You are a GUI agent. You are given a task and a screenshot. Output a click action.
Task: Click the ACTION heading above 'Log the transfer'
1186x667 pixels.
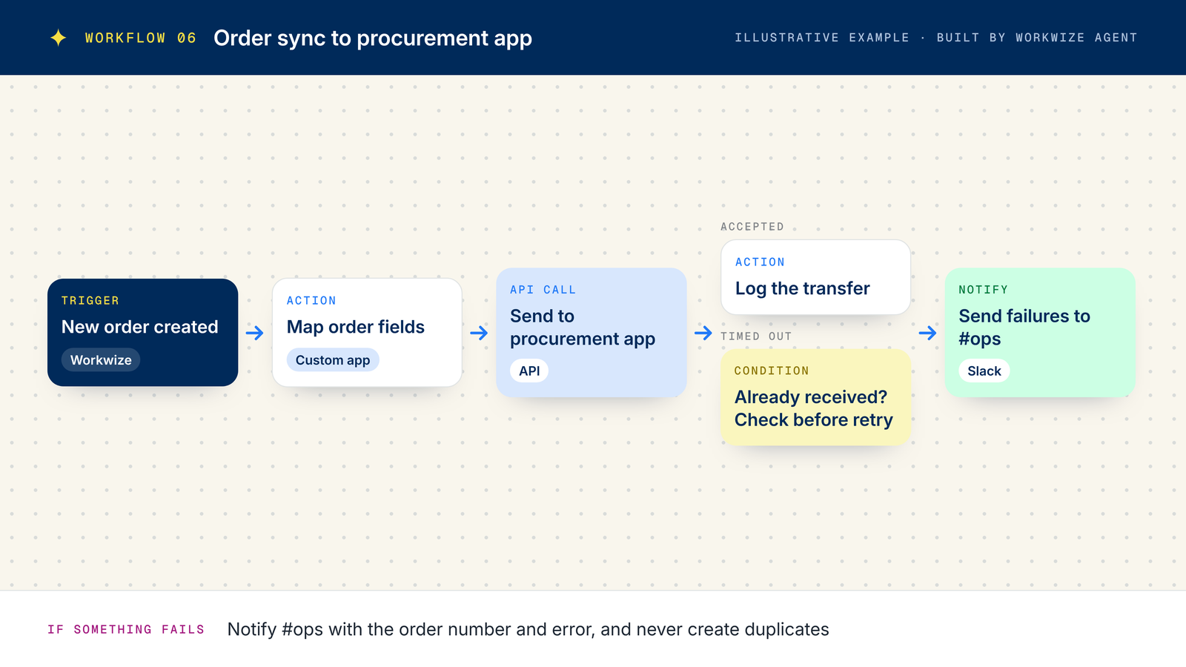point(760,262)
